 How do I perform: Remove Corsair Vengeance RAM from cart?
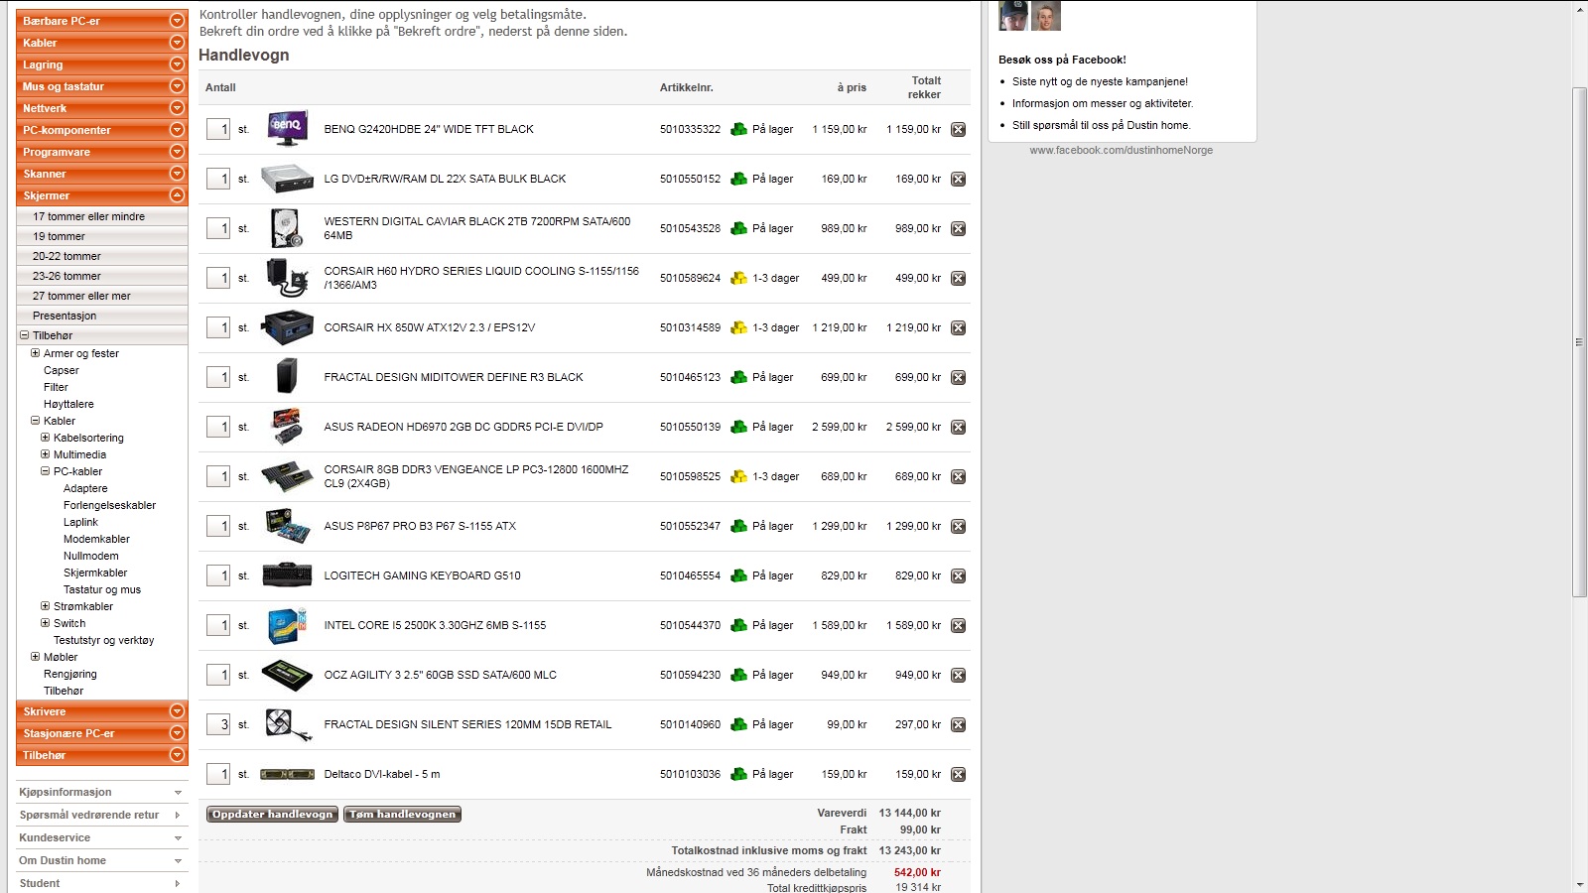click(x=958, y=476)
